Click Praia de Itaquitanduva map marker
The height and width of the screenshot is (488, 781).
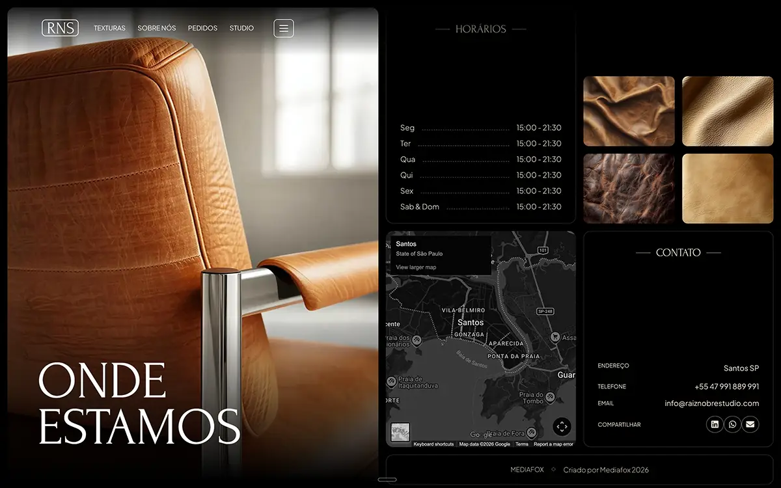pos(391,381)
